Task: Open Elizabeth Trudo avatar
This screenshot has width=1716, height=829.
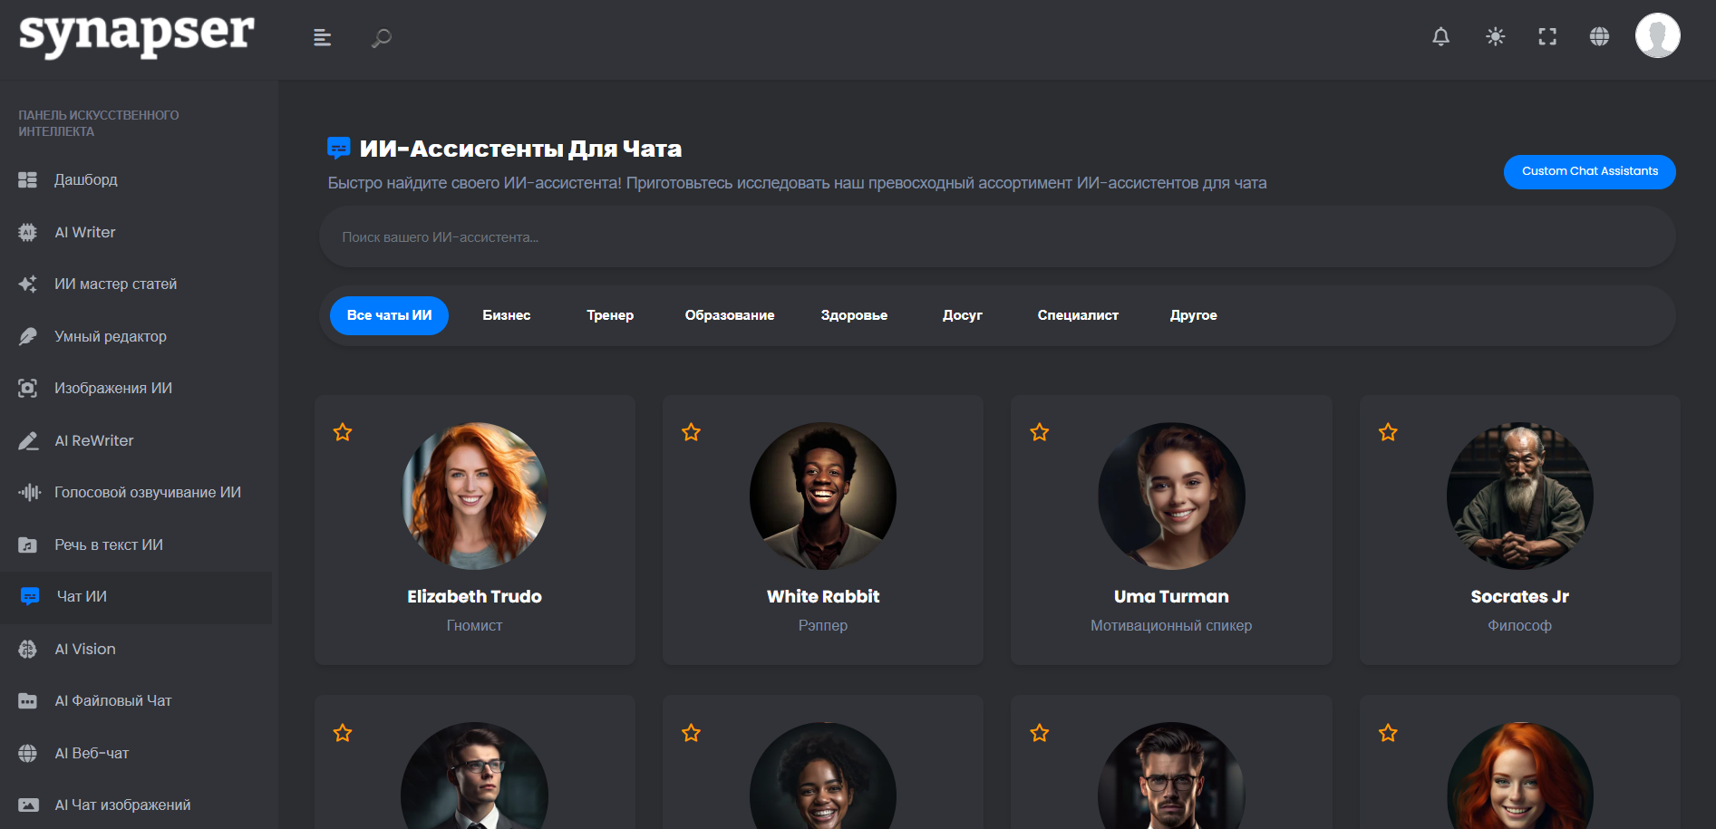Action: tap(475, 496)
